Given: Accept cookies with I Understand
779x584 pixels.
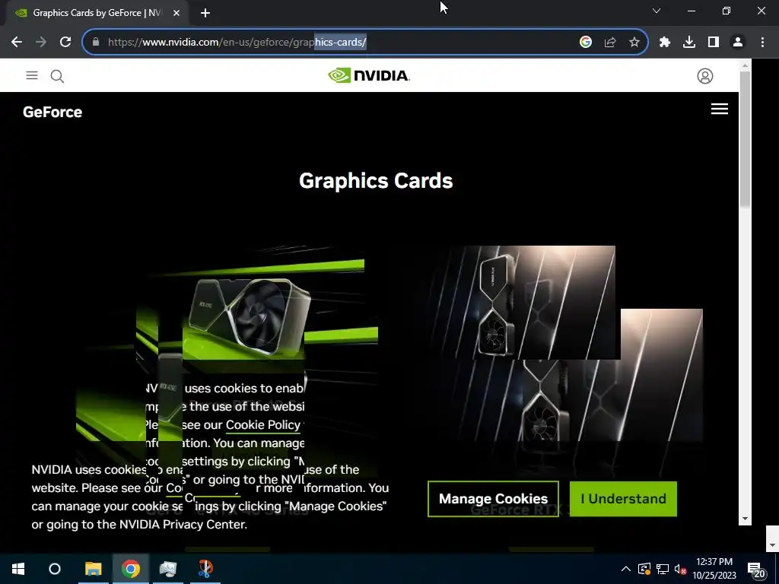Looking at the screenshot, I should click(623, 499).
